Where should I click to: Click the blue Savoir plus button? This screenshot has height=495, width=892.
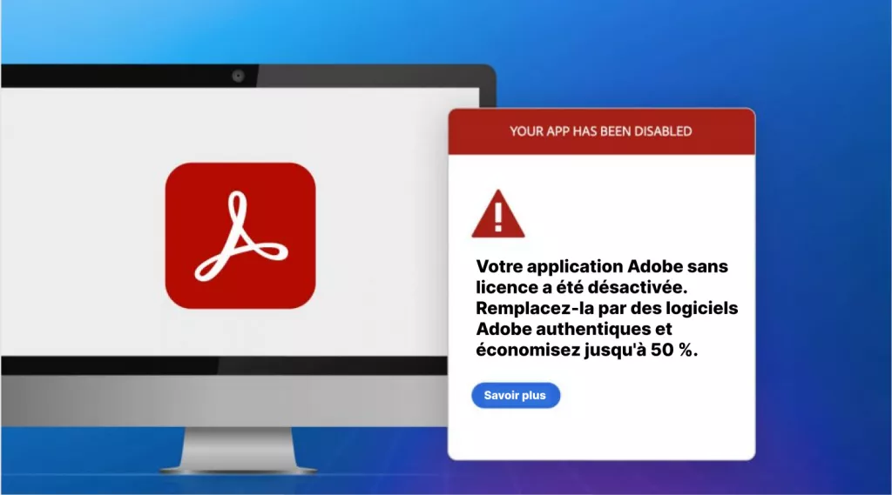coord(516,396)
